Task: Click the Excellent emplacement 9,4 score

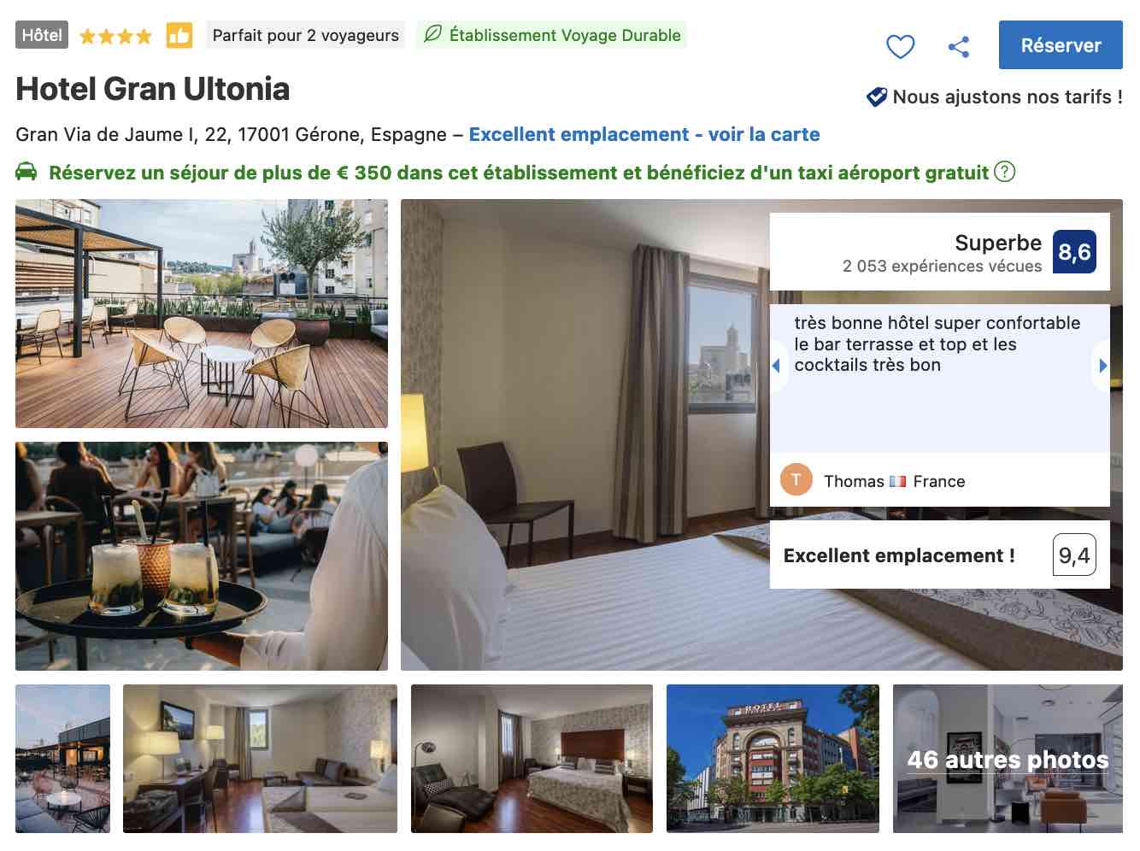Action: [940, 555]
